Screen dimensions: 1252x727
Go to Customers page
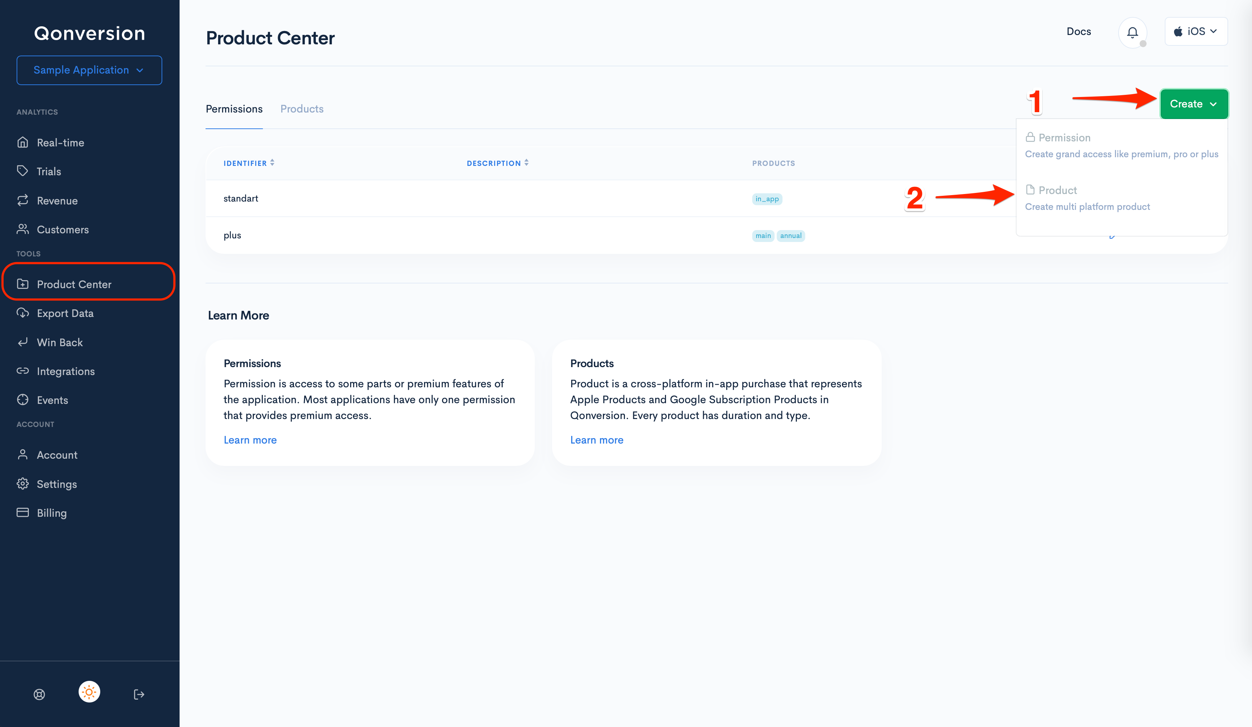(x=63, y=230)
